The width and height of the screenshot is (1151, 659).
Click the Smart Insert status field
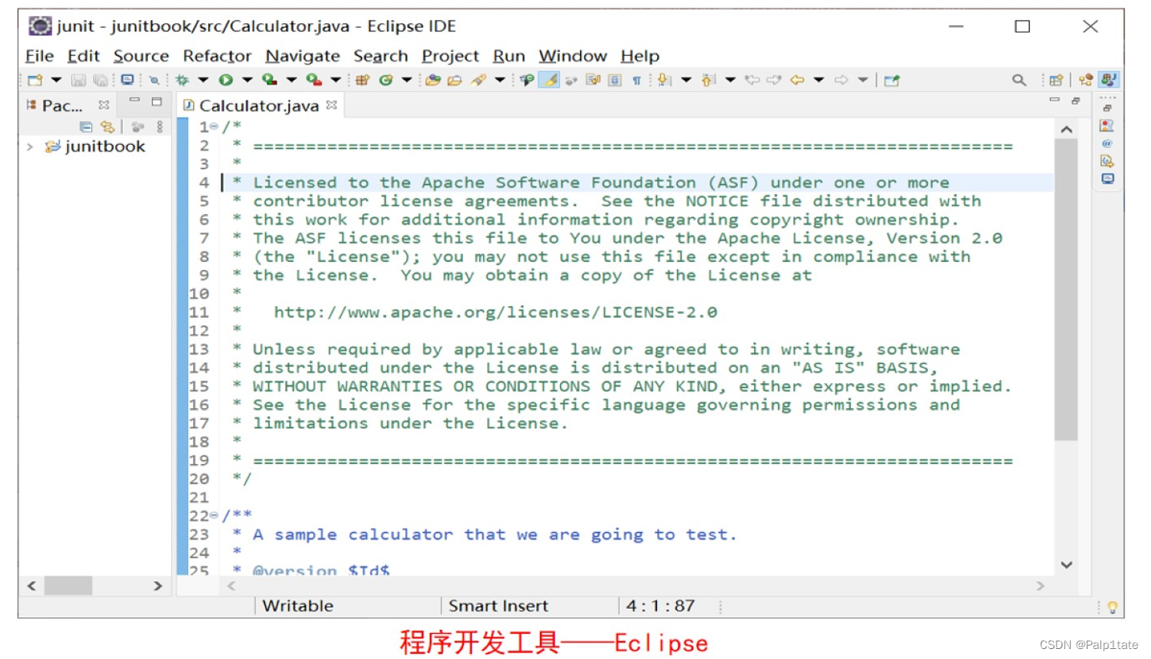pyautogui.click(x=499, y=606)
